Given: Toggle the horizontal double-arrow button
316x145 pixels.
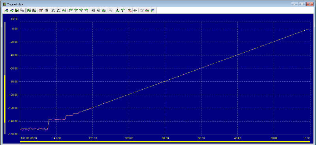Looking at the screenshot, I should [135, 11].
